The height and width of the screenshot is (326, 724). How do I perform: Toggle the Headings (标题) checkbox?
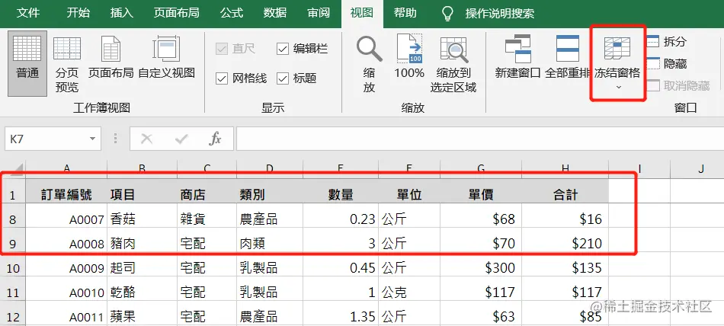coord(283,78)
